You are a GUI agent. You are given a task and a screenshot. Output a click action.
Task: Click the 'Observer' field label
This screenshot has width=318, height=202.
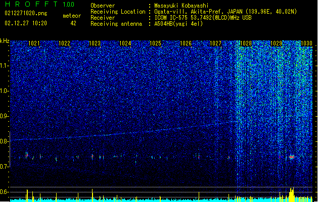click(x=103, y=6)
